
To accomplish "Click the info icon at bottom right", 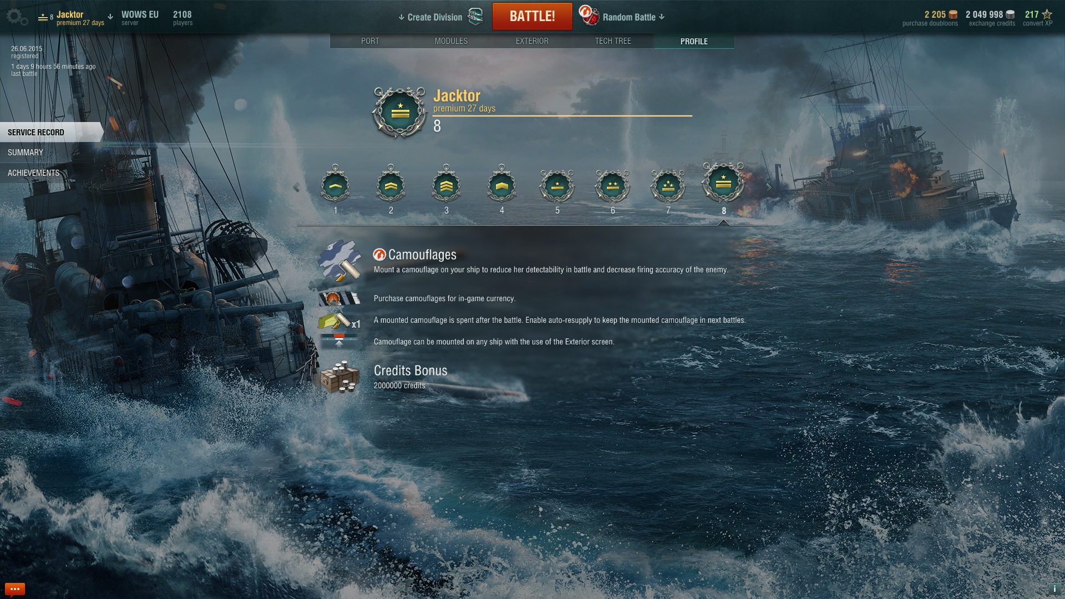I will pos(1054,589).
